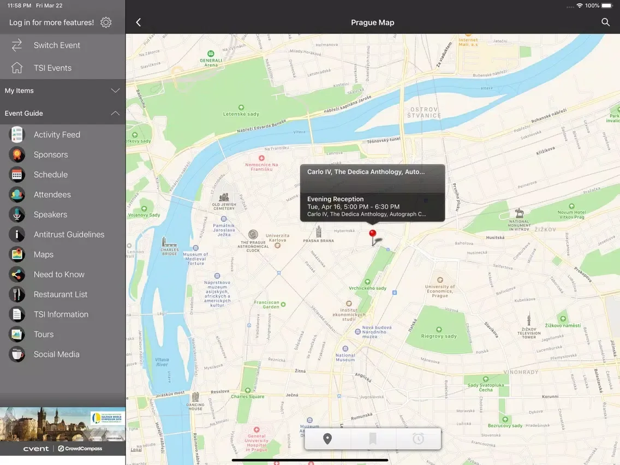Open Restaurant List menu item

click(63, 295)
